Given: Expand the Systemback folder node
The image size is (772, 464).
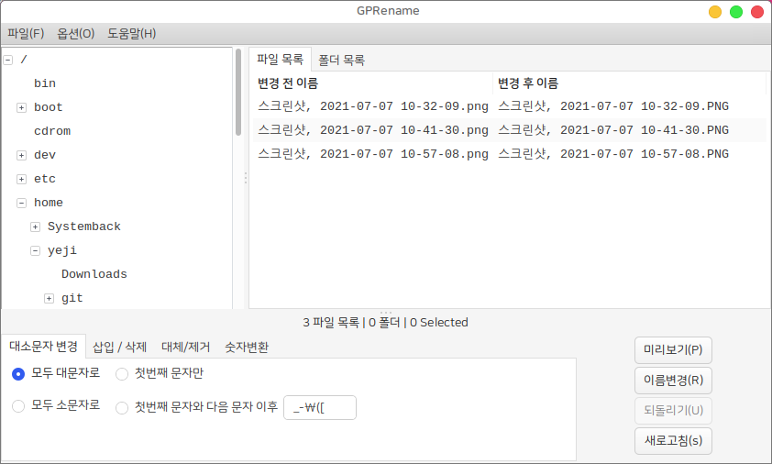Looking at the screenshot, I should tap(35, 226).
